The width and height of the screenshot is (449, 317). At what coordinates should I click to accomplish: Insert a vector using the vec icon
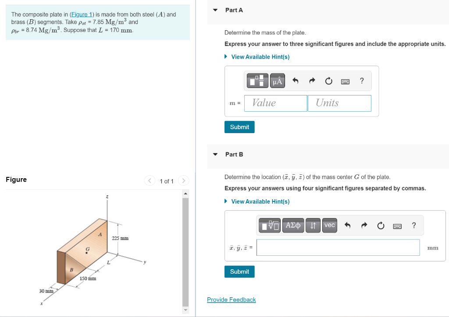pos(329,225)
